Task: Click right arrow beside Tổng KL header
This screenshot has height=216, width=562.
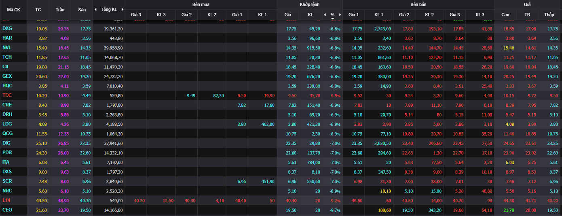Action: [123, 9]
